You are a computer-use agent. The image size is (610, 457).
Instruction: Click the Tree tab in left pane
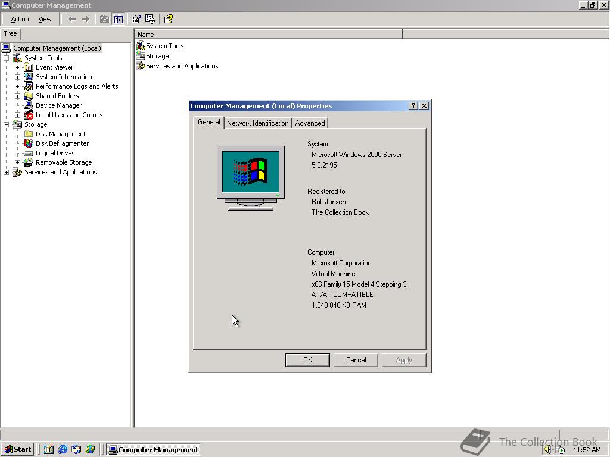pyautogui.click(x=11, y=34)
